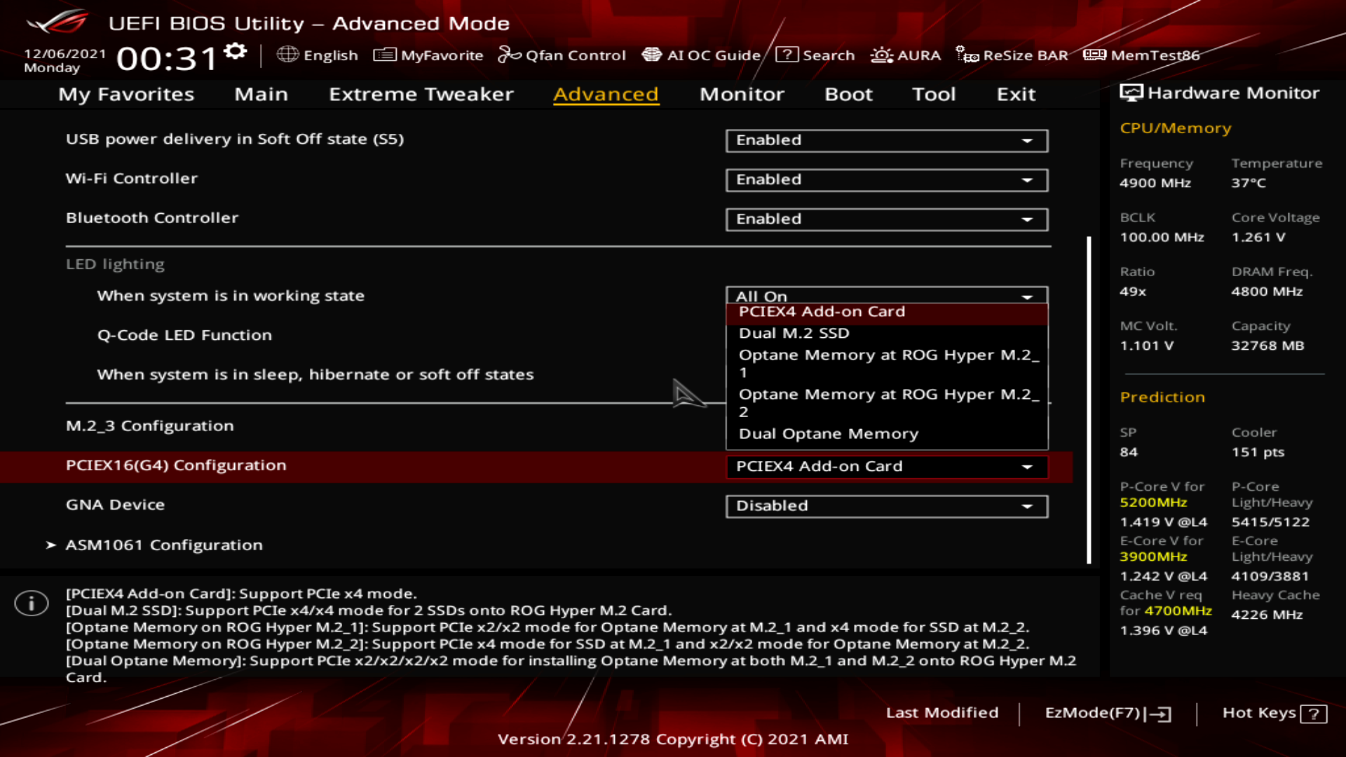Select Dual M.2 SSD option

click(794, 334)
